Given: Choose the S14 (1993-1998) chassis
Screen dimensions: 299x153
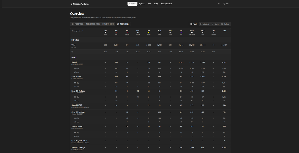Looking at the screenshot, I should (108, 24).
